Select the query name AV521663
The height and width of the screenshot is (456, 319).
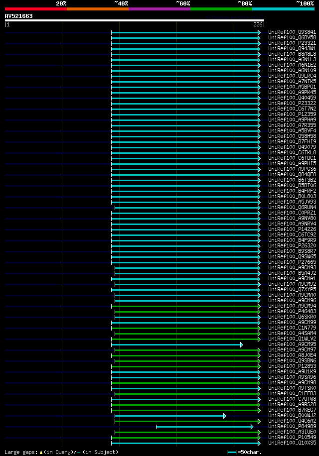[18, 16]
